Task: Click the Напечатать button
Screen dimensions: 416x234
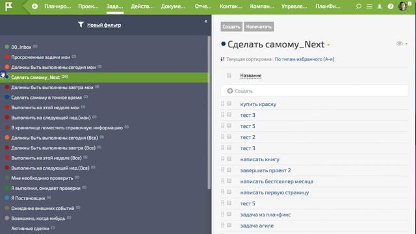Action: click(x=259, y=27)
